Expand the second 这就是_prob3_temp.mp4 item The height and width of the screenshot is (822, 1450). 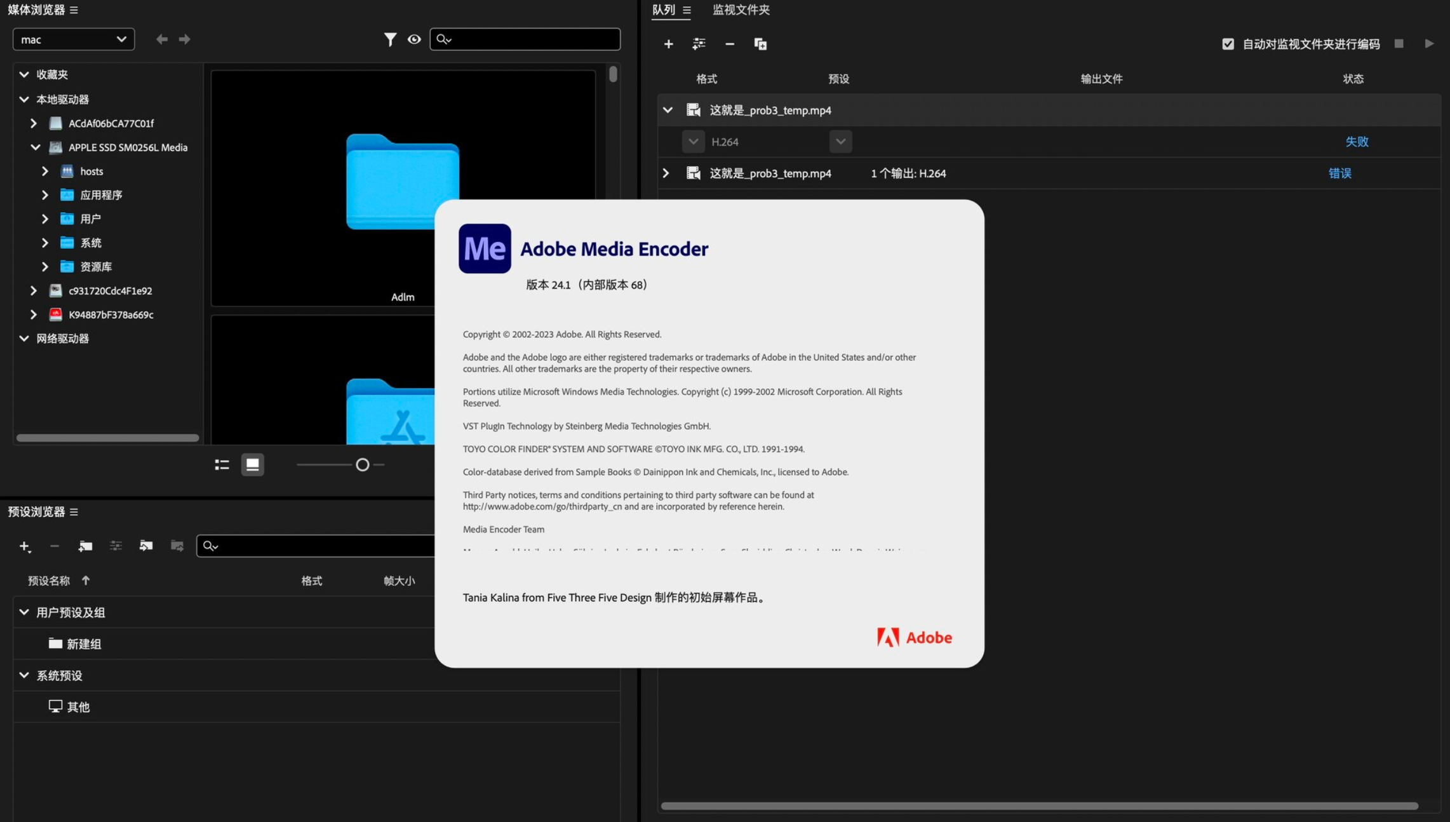(666, 173)
